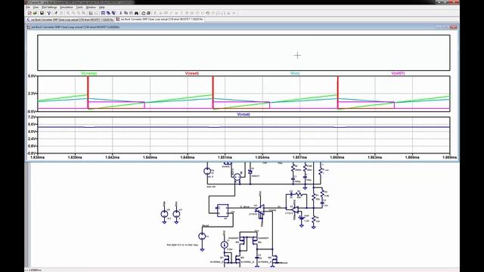Click the Undo toolbar icon

pyautogui.click(x=207, y=13)
